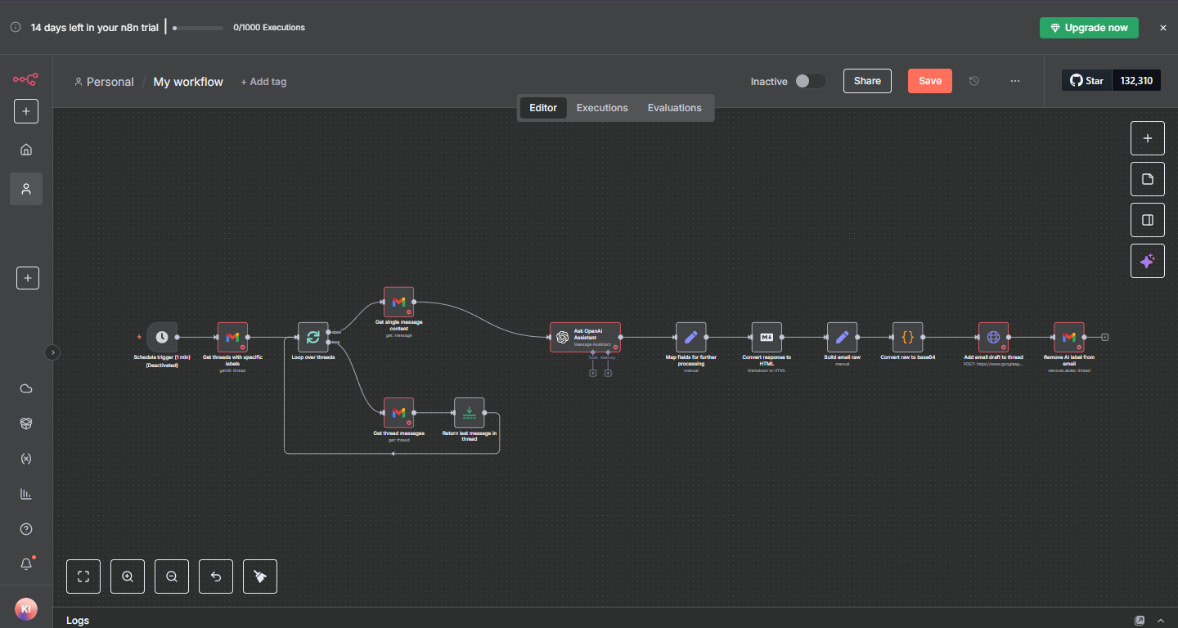Add a sticky note to canvas
This screenshot has height=628, width=1178.
coord(1147,179)
